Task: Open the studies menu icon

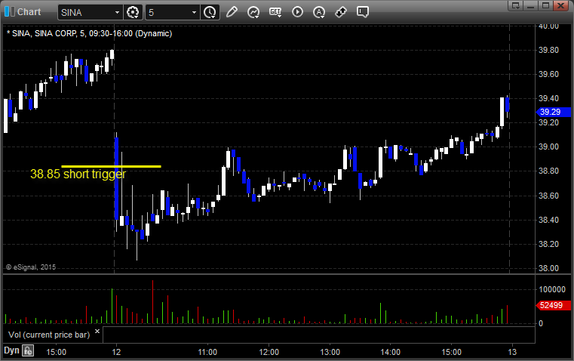Action: click(x=253, y=12)
